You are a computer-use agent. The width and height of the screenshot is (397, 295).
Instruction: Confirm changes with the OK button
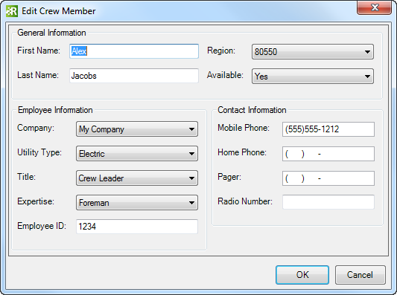tap(302, 275)
